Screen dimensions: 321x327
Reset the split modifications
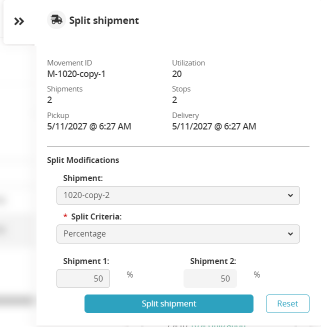coord(287,303)
